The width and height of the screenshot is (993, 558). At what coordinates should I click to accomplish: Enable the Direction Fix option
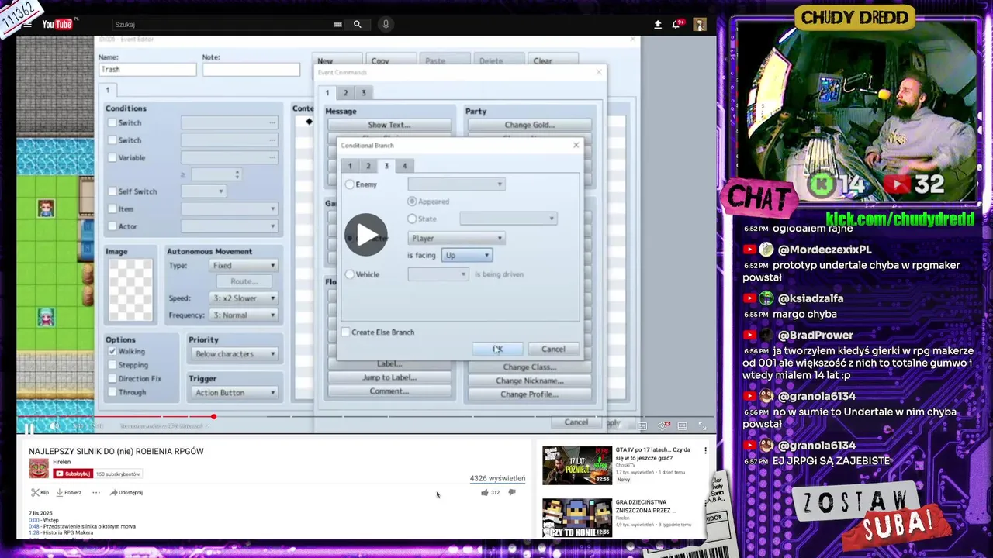tap(112, 379)
